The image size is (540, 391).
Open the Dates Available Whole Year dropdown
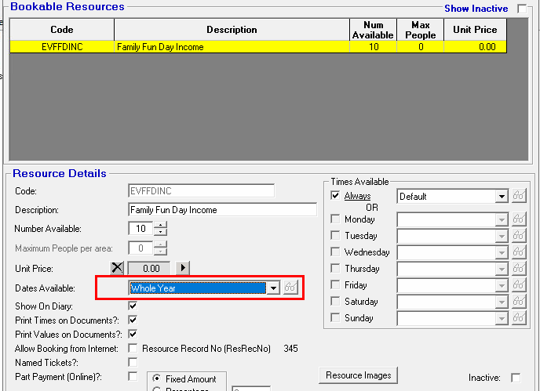click(273, 288)
